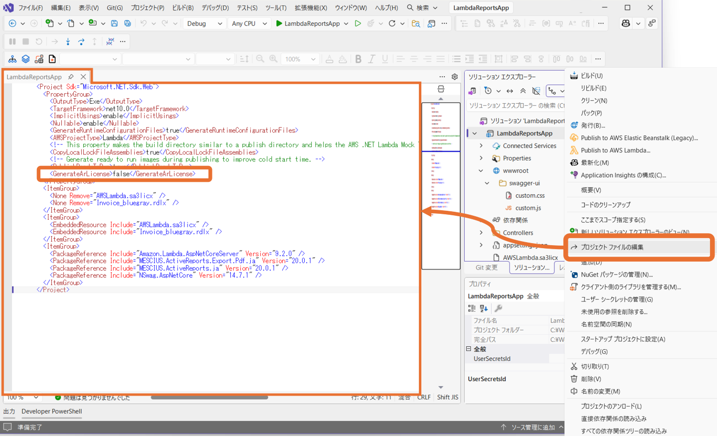Open the Debug configuration dropdown

[204, 23]
